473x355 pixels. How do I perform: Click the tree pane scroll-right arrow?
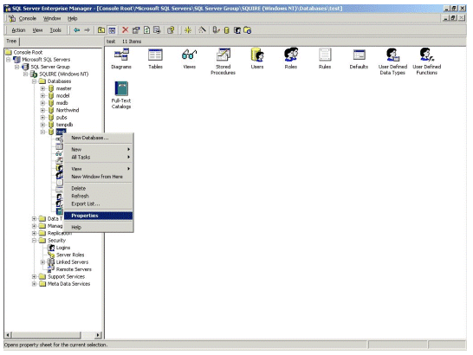[98, 335]
